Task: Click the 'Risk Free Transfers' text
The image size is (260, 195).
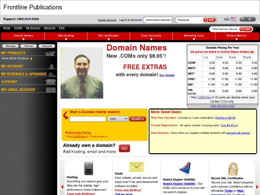Action: click(163, 118)
